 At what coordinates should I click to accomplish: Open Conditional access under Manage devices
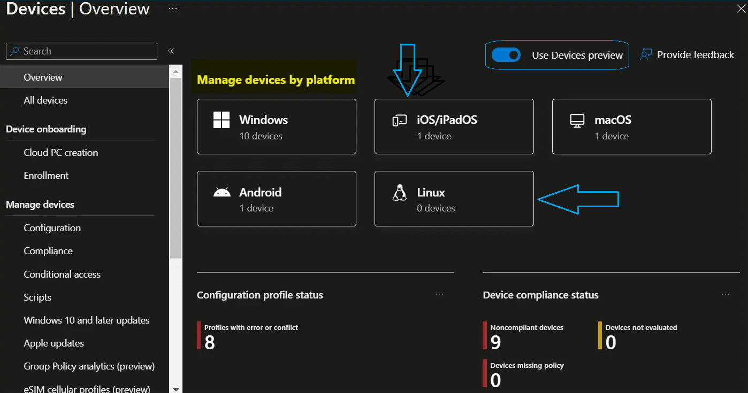click(x=62, y=274)
